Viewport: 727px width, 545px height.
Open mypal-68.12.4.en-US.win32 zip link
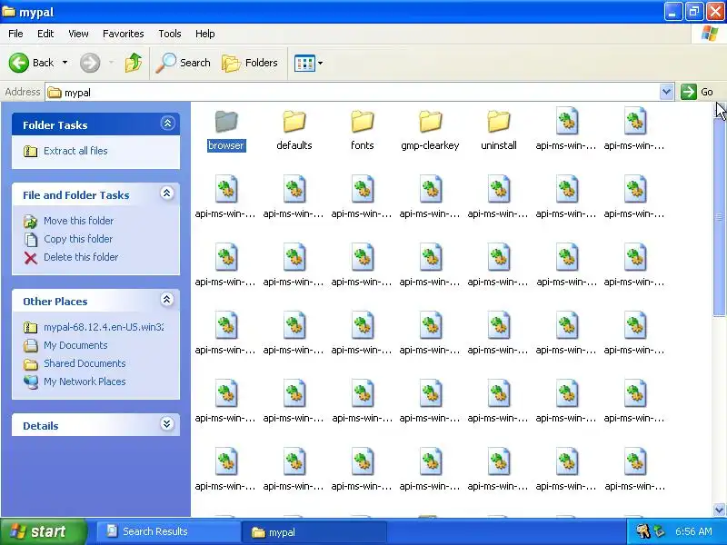[104, 327]
